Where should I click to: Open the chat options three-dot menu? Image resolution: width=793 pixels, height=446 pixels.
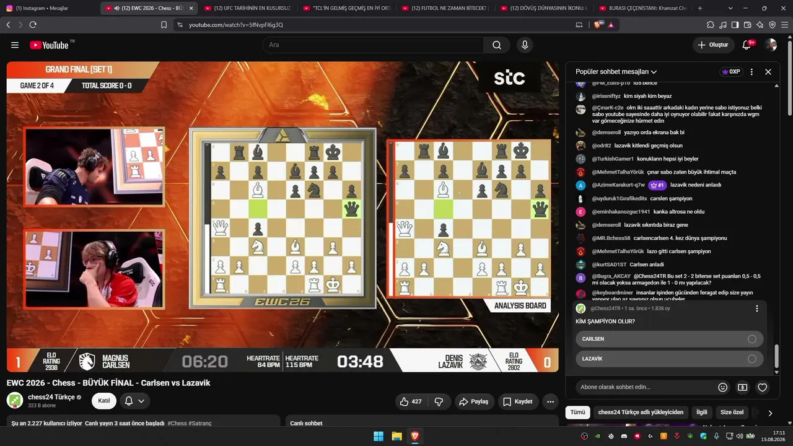[751, 72]
